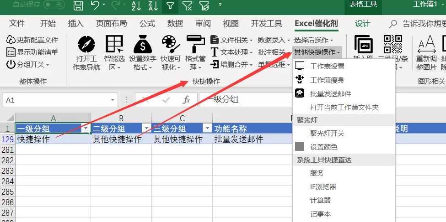
Task: Choose 批量发送邮件 from the dropdown menu
Action: 344,93
